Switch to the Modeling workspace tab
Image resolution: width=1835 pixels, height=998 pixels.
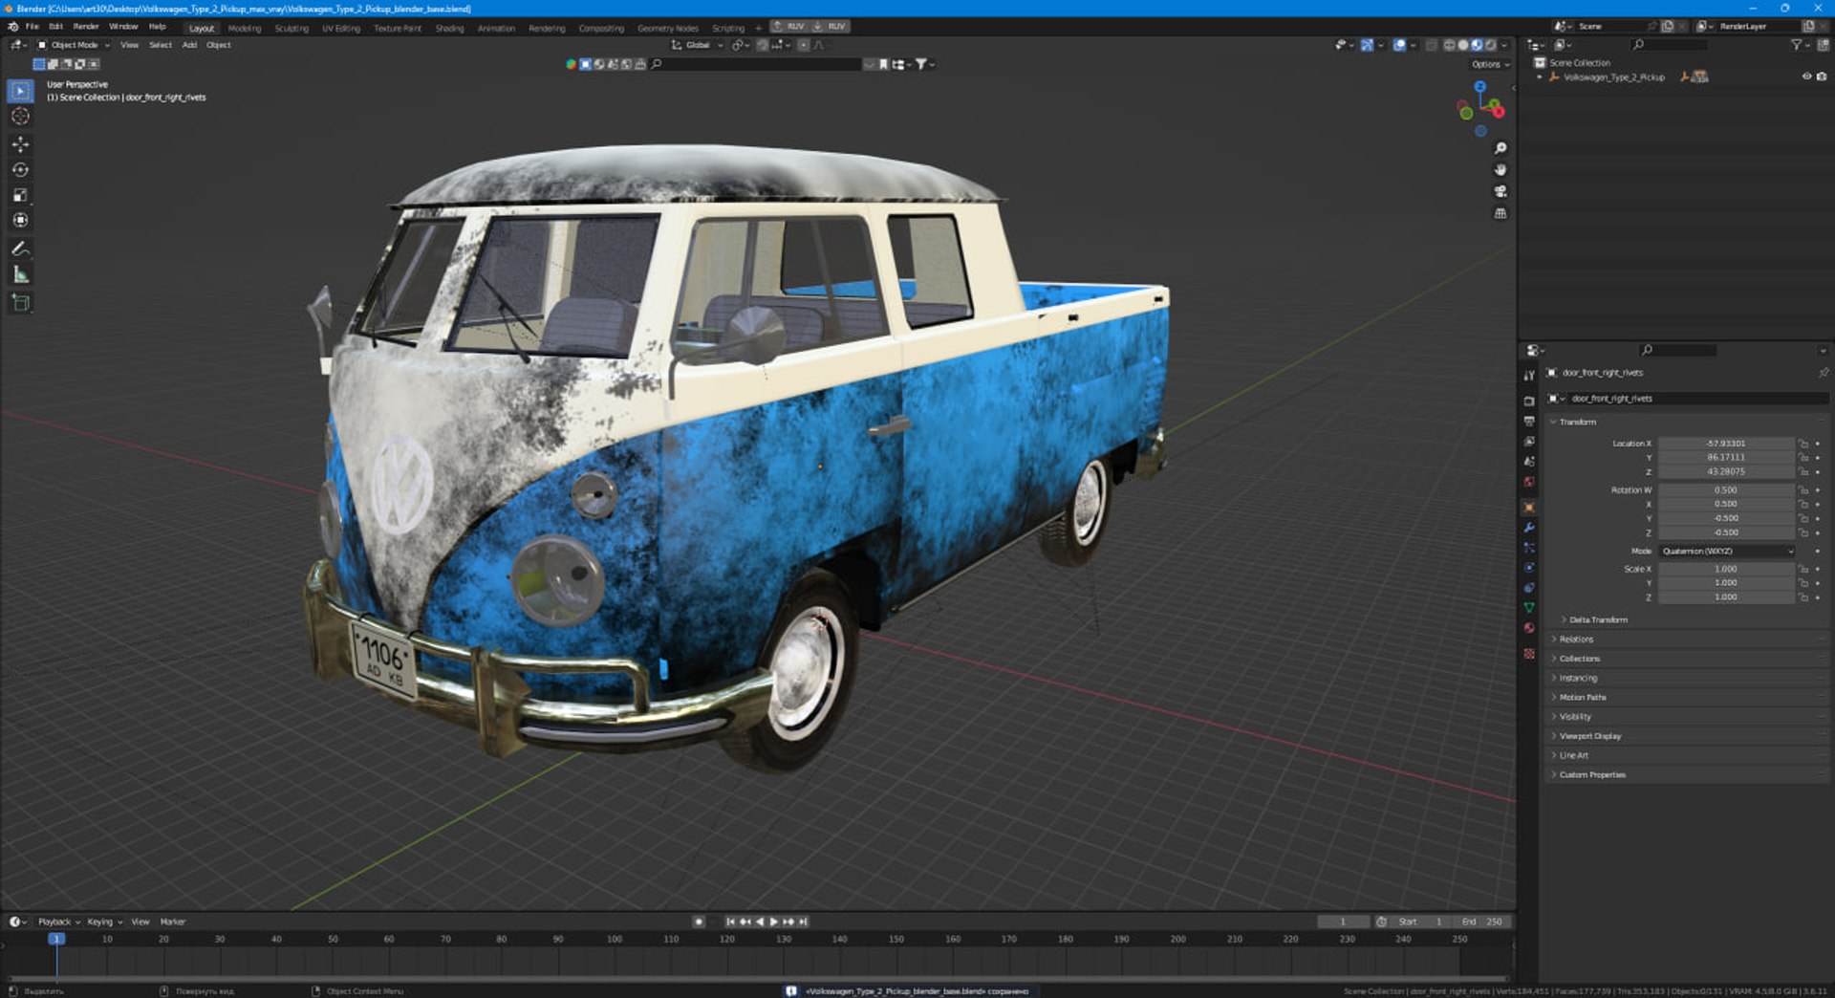pos(245,29)
